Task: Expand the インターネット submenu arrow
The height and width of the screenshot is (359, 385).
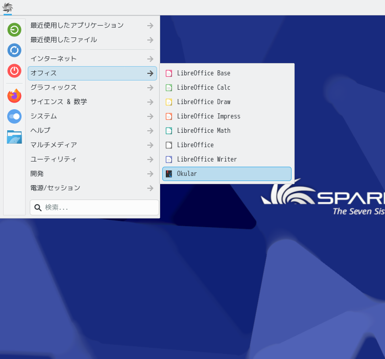Action: point(150,59)
